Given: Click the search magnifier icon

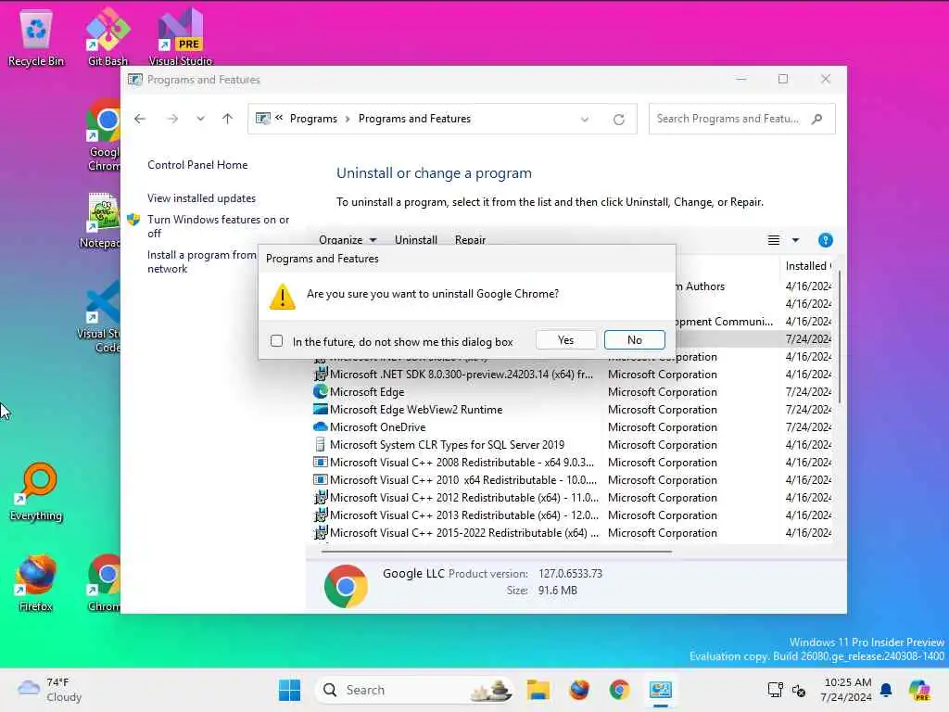Looking at the screenshot, I should coord(817,119).
